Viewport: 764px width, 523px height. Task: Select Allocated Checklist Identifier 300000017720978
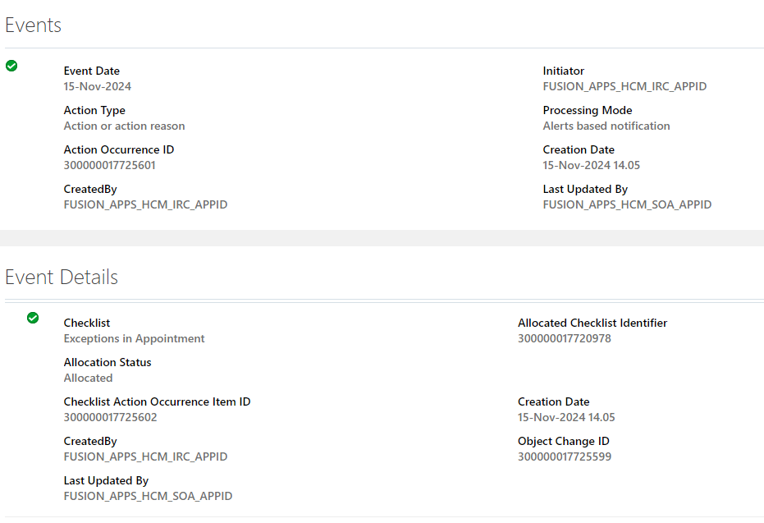pyautogui.click(x=565, y=338)
